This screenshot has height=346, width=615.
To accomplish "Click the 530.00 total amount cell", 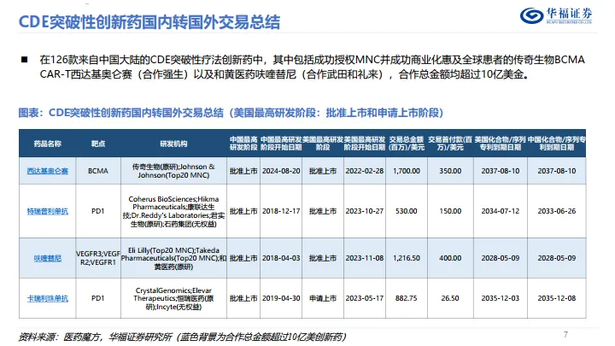I will click(x=407, y=211).
